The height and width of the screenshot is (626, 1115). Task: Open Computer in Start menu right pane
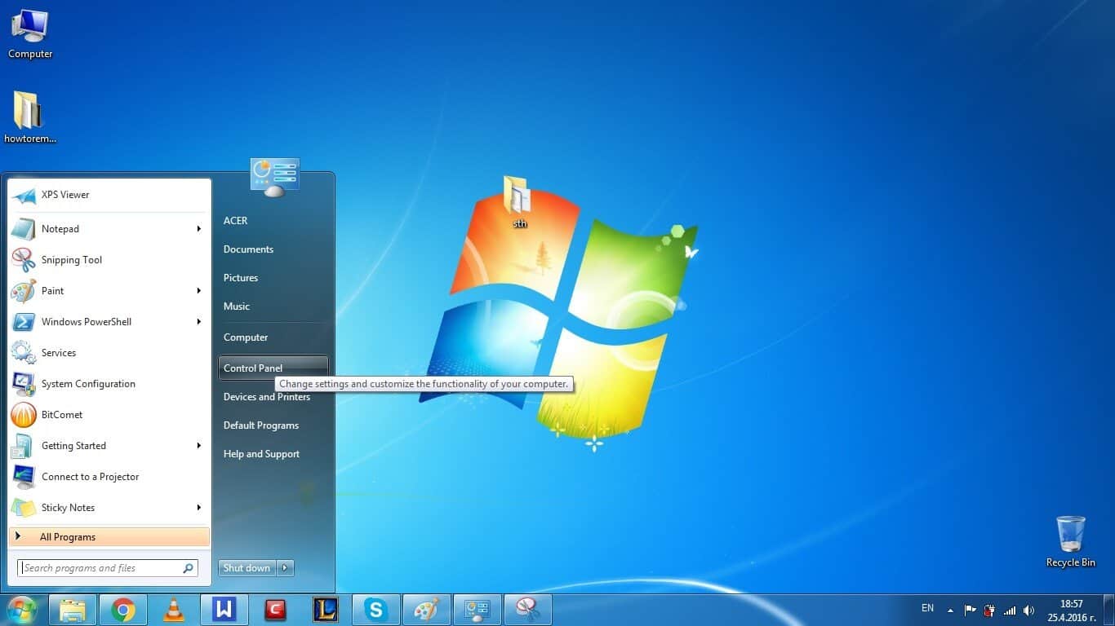pyautogui.click(x=246, y=337)
